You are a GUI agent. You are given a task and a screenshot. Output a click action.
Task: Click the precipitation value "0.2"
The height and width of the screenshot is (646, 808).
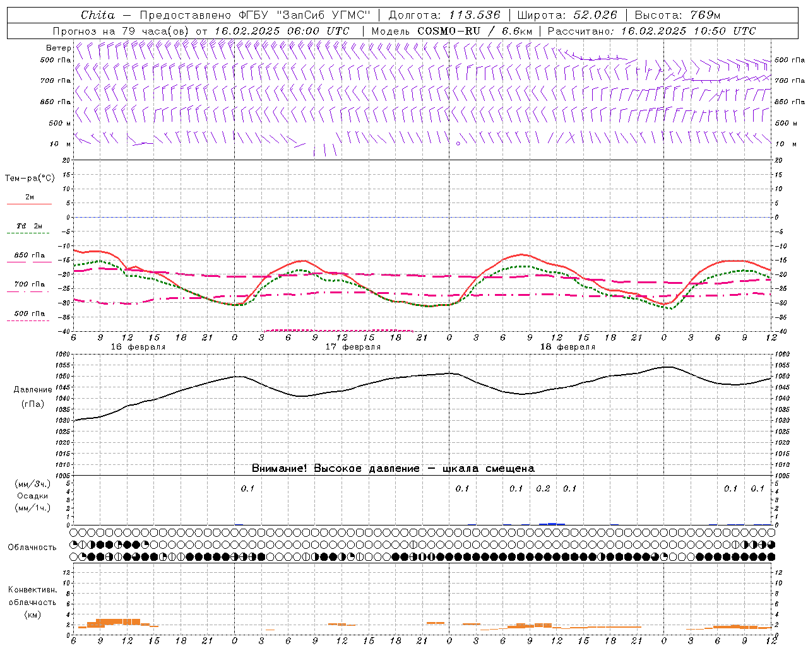click(543, 488)
